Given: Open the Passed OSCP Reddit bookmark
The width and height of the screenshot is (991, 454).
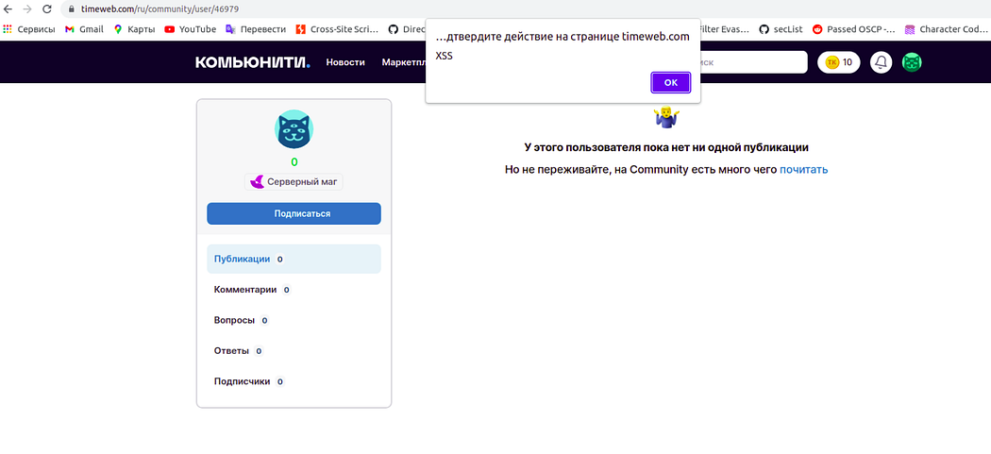Looking at the screenshot, I should click(854, 29).
